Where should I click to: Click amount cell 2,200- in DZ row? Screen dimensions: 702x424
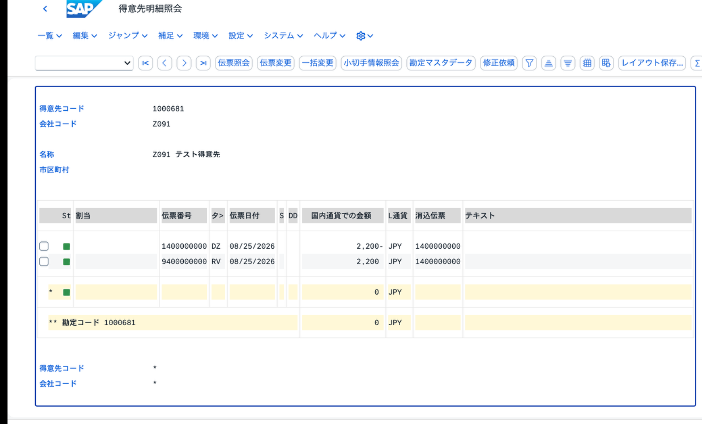click(343, 246)
